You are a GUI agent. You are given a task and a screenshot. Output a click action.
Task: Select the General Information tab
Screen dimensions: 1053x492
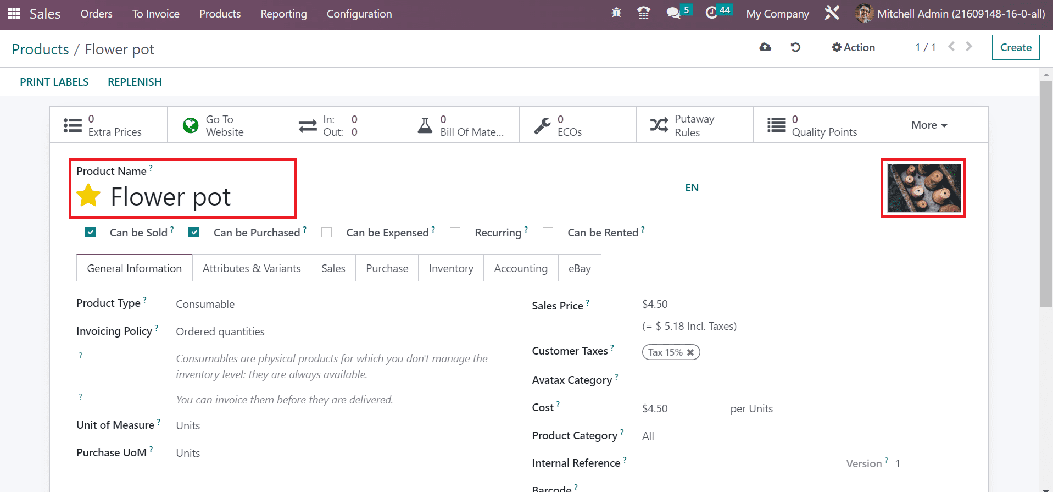point(135,268)
